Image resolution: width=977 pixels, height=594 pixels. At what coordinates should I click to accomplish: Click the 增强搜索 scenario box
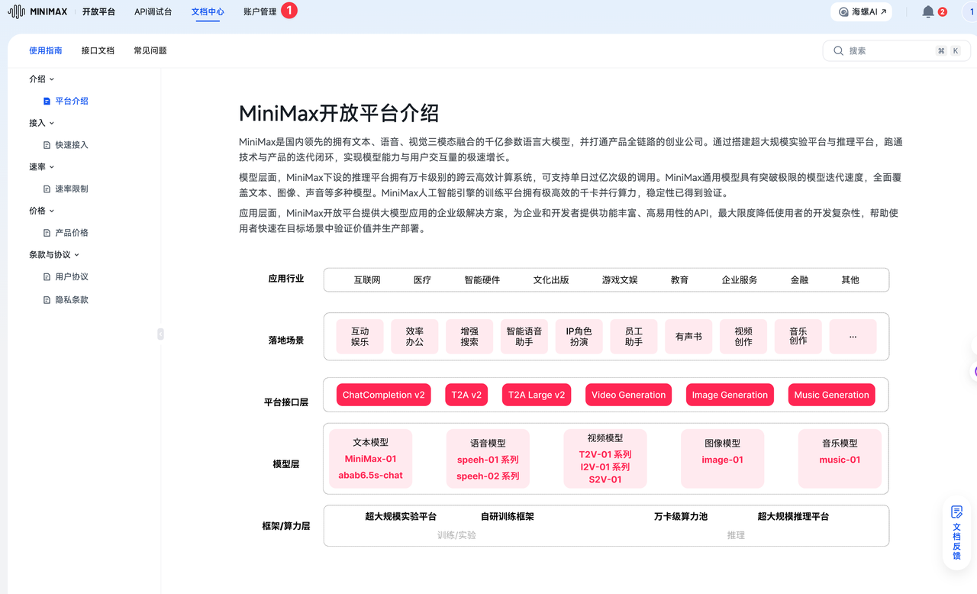469,337
